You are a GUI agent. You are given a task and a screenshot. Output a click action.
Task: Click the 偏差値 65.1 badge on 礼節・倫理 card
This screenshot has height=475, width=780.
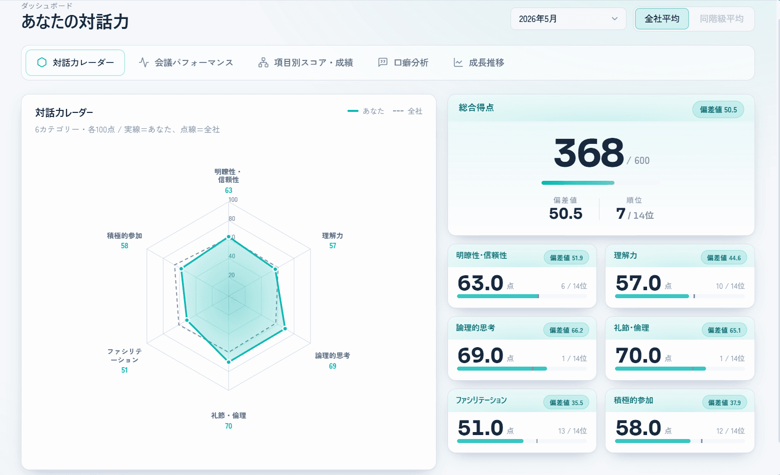click(724, 330)
